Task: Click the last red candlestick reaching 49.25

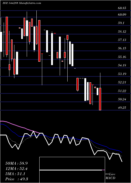Action: tap(100, 99)
